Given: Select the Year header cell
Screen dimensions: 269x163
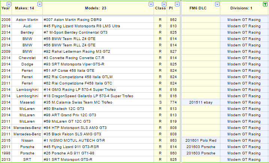Looking at the screenshot, I should click(x=6, y=8).
